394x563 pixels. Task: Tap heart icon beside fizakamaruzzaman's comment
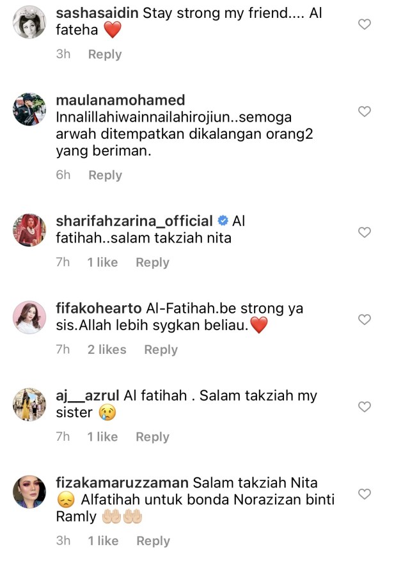[x=364, y=494]
